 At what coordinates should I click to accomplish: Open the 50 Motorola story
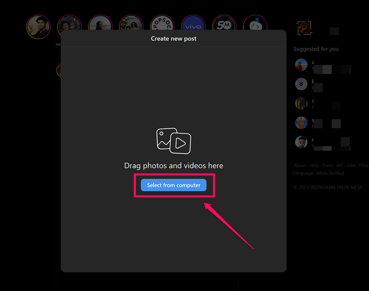[x=224, y=24]
